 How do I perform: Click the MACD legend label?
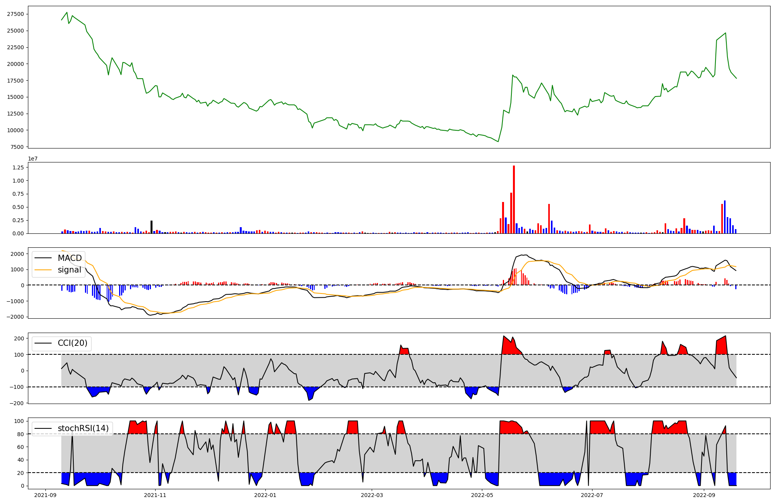(x=70, y=258)
